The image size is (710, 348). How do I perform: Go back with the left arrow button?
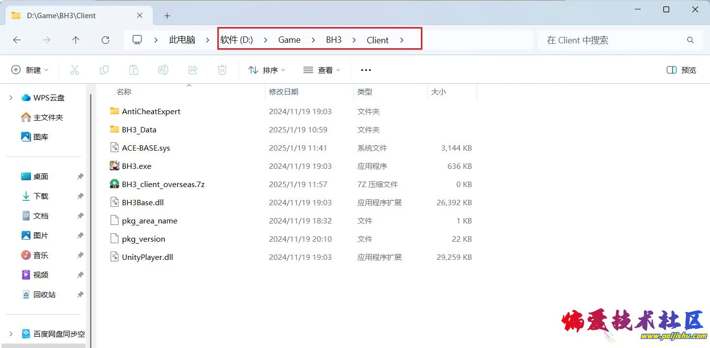click(17, 40)
